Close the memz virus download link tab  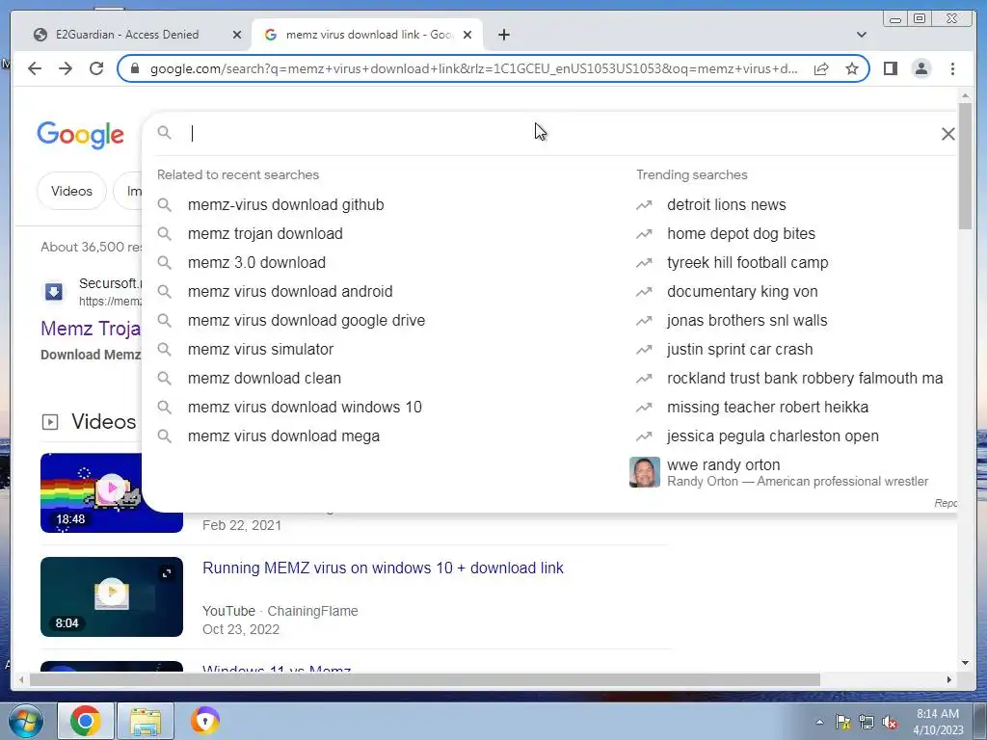467,35
